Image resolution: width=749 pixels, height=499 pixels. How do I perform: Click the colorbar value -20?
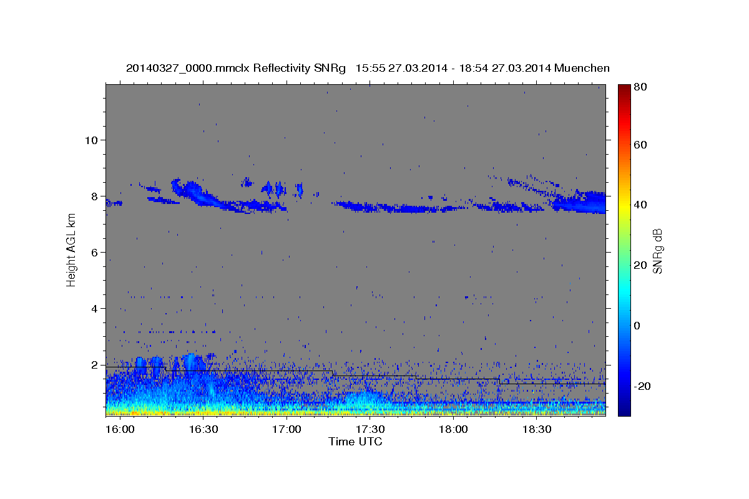(x=642, y=386)
